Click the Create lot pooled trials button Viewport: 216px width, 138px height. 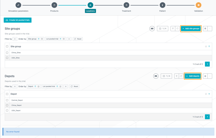[18, 20]
